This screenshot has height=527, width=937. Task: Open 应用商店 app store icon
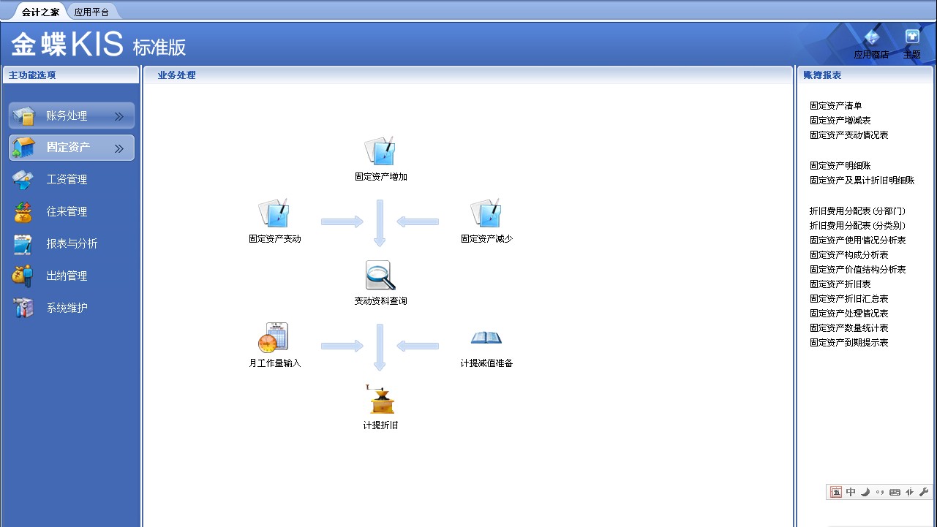(871, 37)
